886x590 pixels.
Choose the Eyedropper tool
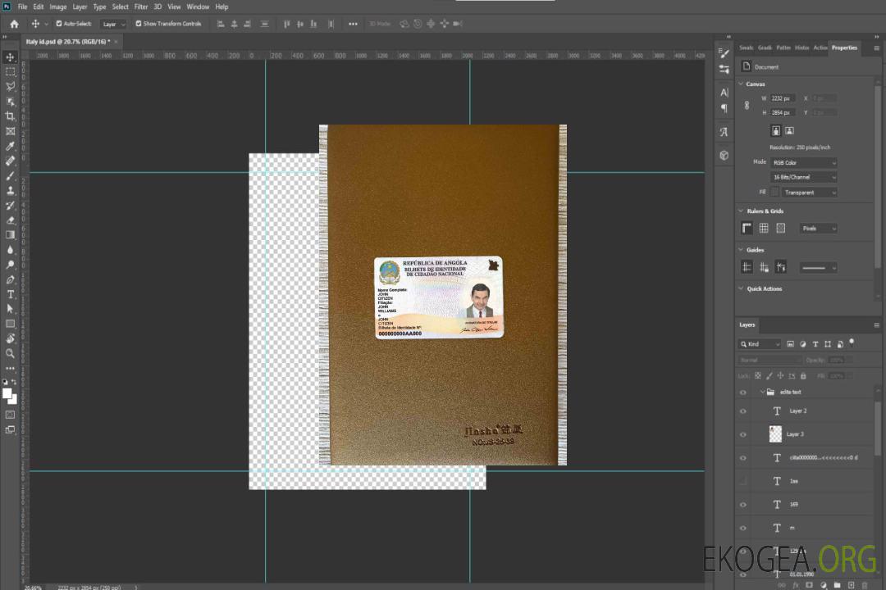point(11,146)
